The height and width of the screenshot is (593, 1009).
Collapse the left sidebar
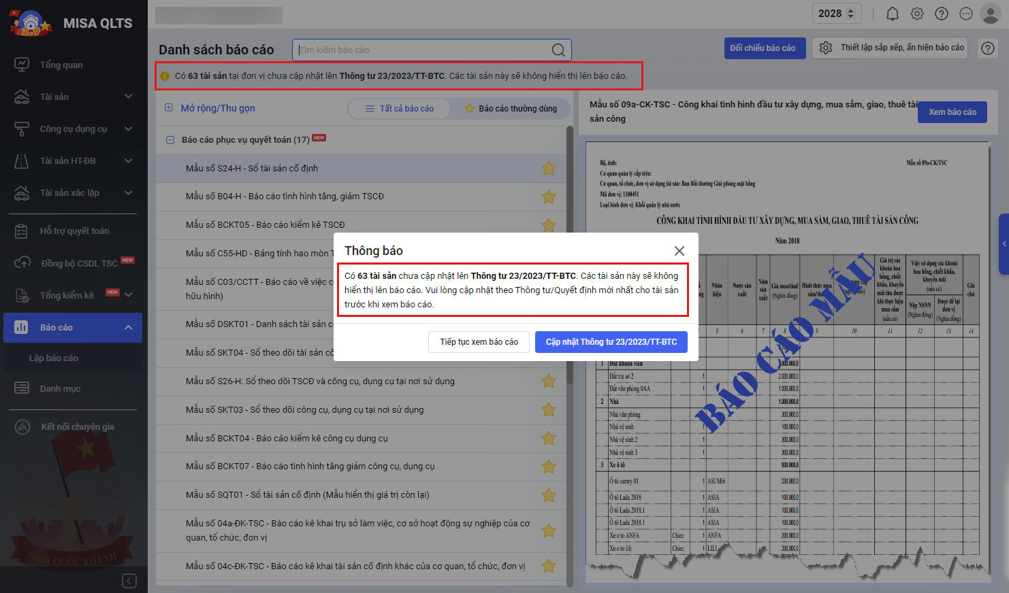coord(129,580)
